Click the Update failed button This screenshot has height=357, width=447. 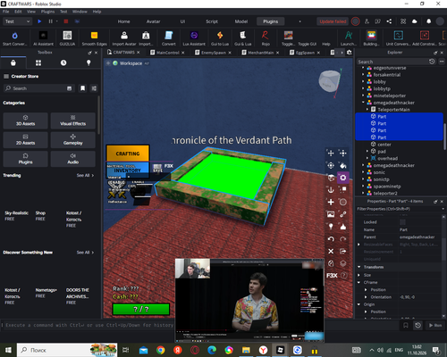pyautogui.click(x=333, y=21)
